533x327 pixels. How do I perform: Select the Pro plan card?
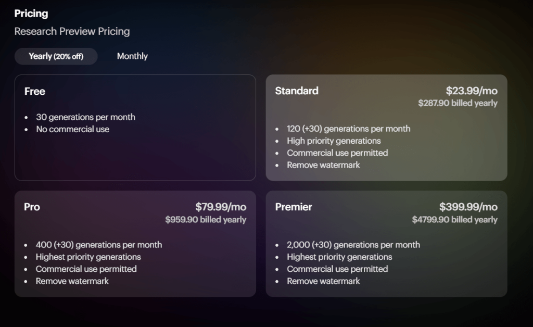(x=135, y=244)
